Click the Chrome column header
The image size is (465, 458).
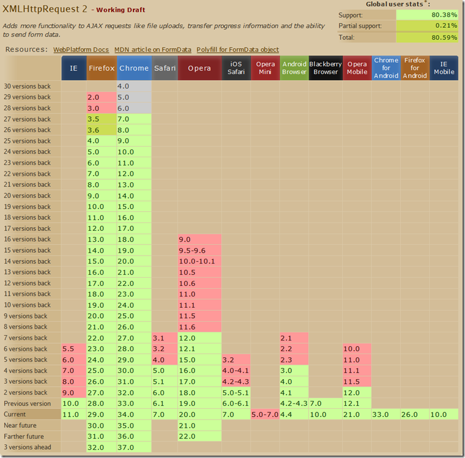tap(134, 68)
